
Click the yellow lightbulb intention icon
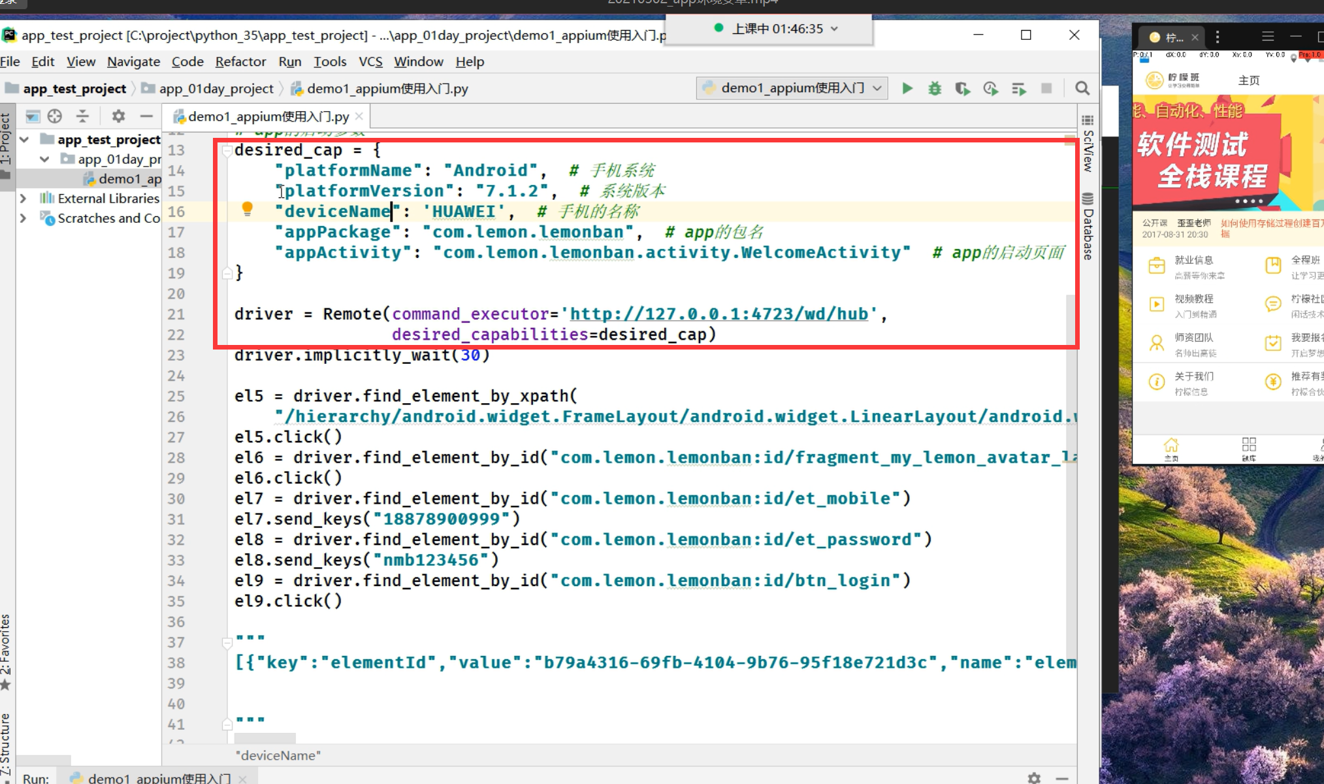tap(247, 209)
